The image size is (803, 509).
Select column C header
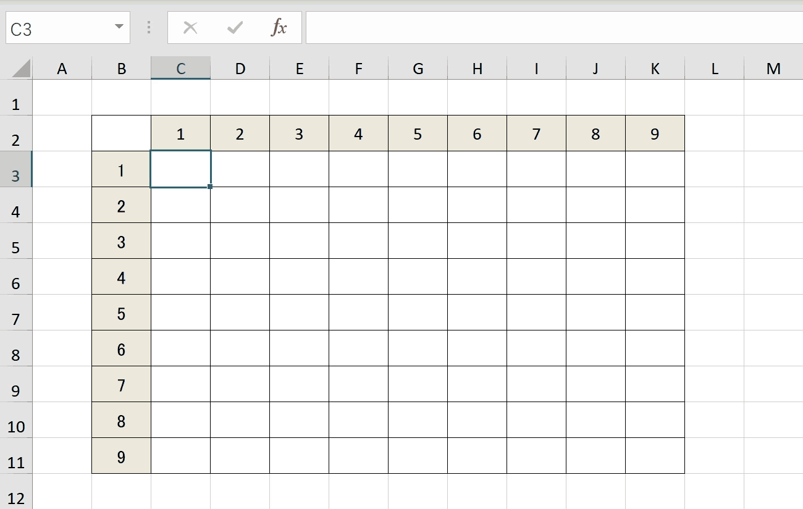pos(180,69)
